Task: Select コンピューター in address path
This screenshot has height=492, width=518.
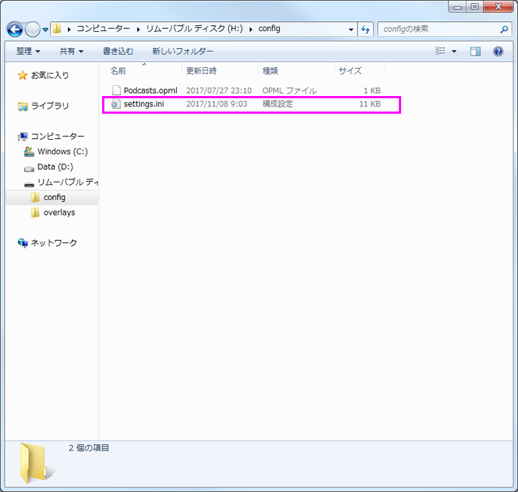Action: 104,29
